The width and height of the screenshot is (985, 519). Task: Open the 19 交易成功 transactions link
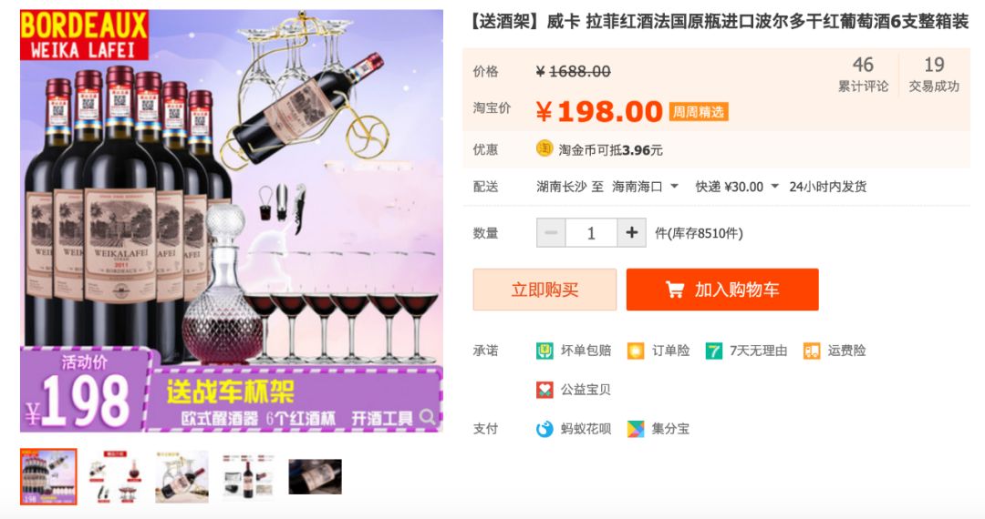934,74
